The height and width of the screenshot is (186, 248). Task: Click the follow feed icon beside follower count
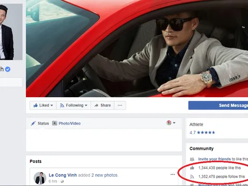pyautogui.click(x=192, y=177)
